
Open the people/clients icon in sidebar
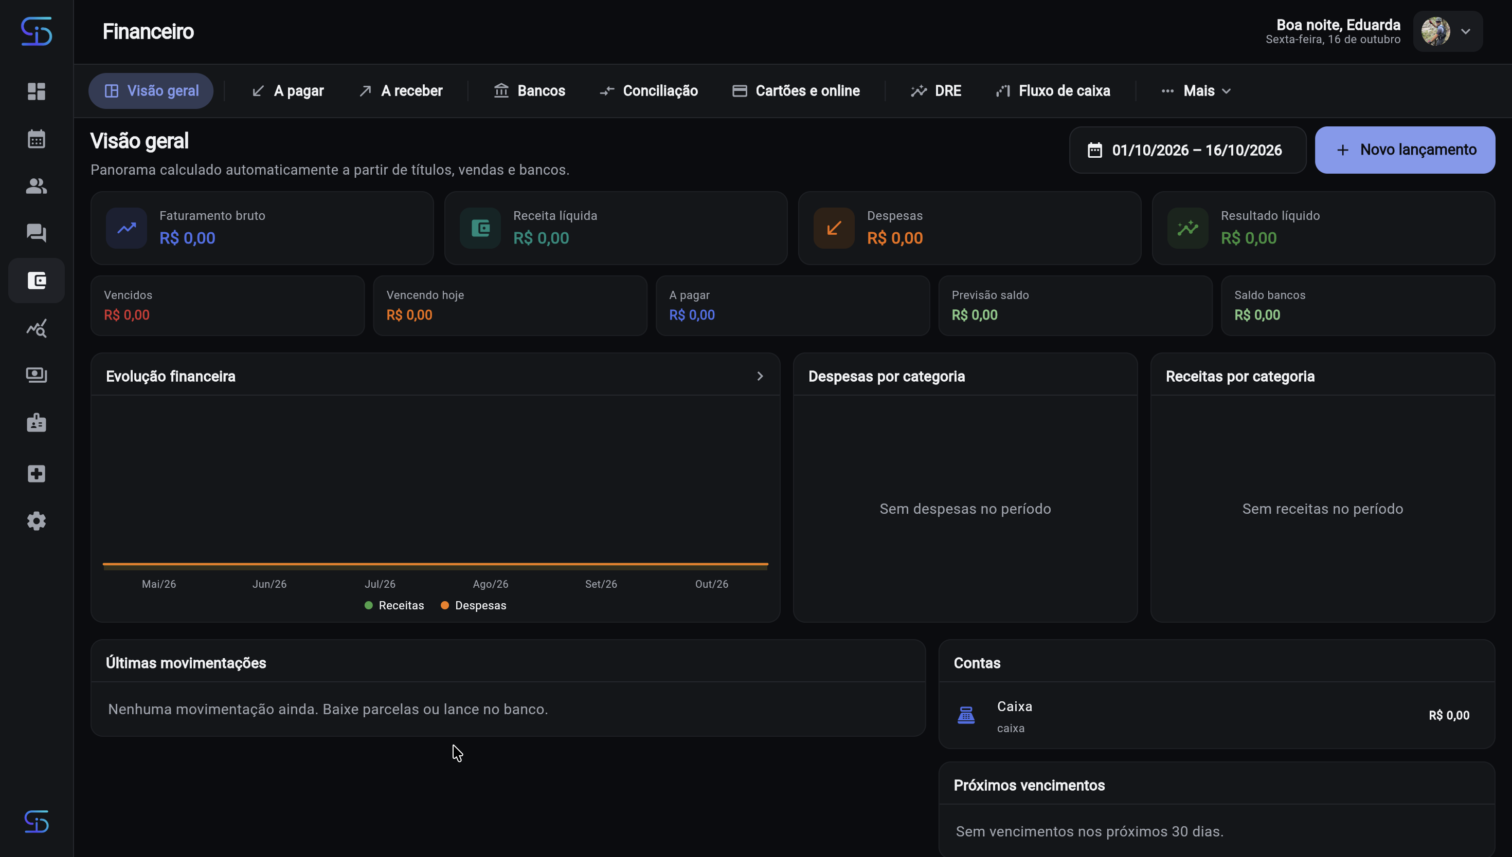click(x=37, y=186)
